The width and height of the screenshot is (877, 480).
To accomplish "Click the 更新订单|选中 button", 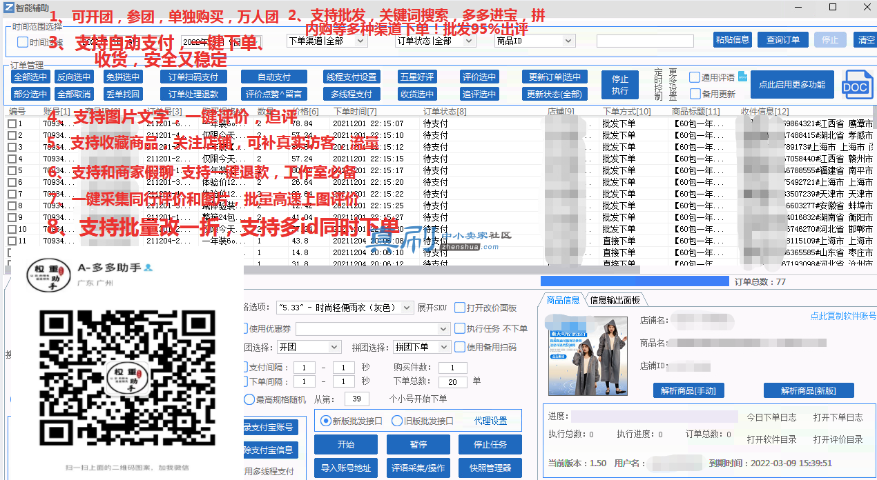I will 554,77.
